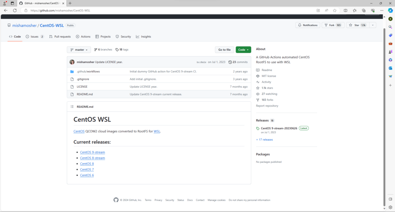View 6 branches link
Viewport: 395px width, 212px height.
click(x=103, y=50)
